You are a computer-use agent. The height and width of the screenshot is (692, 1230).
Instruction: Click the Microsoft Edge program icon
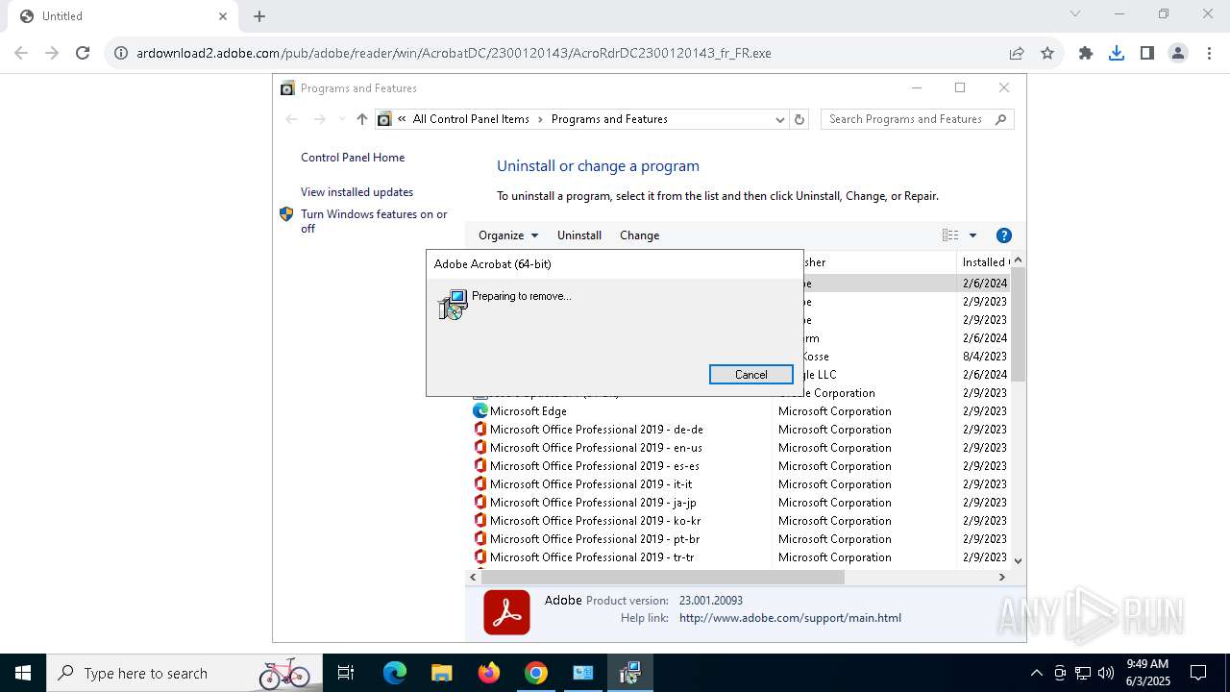[x=480, y=411]
